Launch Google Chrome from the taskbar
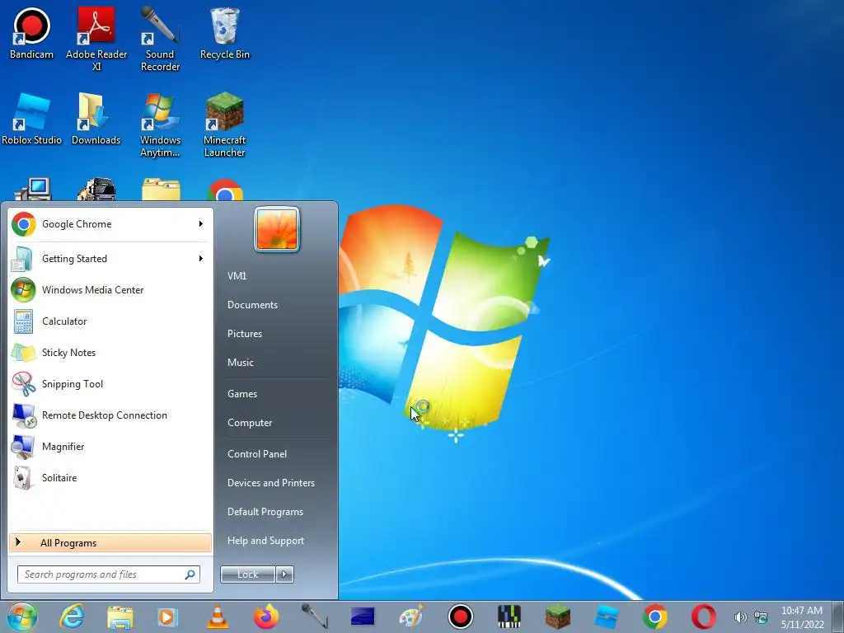 tap(655, 617)
